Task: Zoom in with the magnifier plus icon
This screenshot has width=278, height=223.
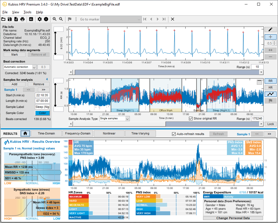Action: click(54, 19)
